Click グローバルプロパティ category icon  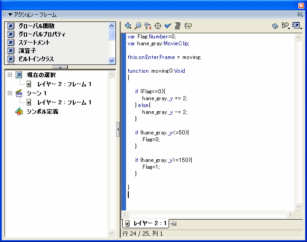pos(11,34)
